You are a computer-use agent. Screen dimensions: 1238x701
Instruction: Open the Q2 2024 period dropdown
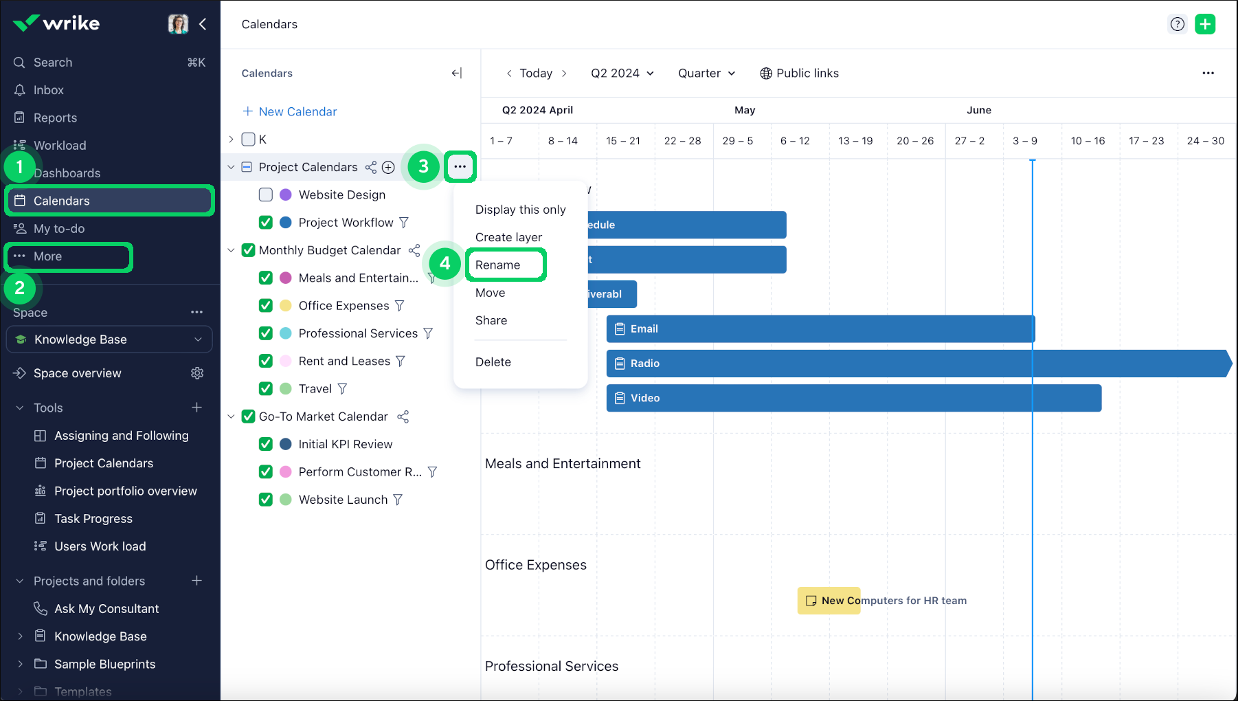622,73
